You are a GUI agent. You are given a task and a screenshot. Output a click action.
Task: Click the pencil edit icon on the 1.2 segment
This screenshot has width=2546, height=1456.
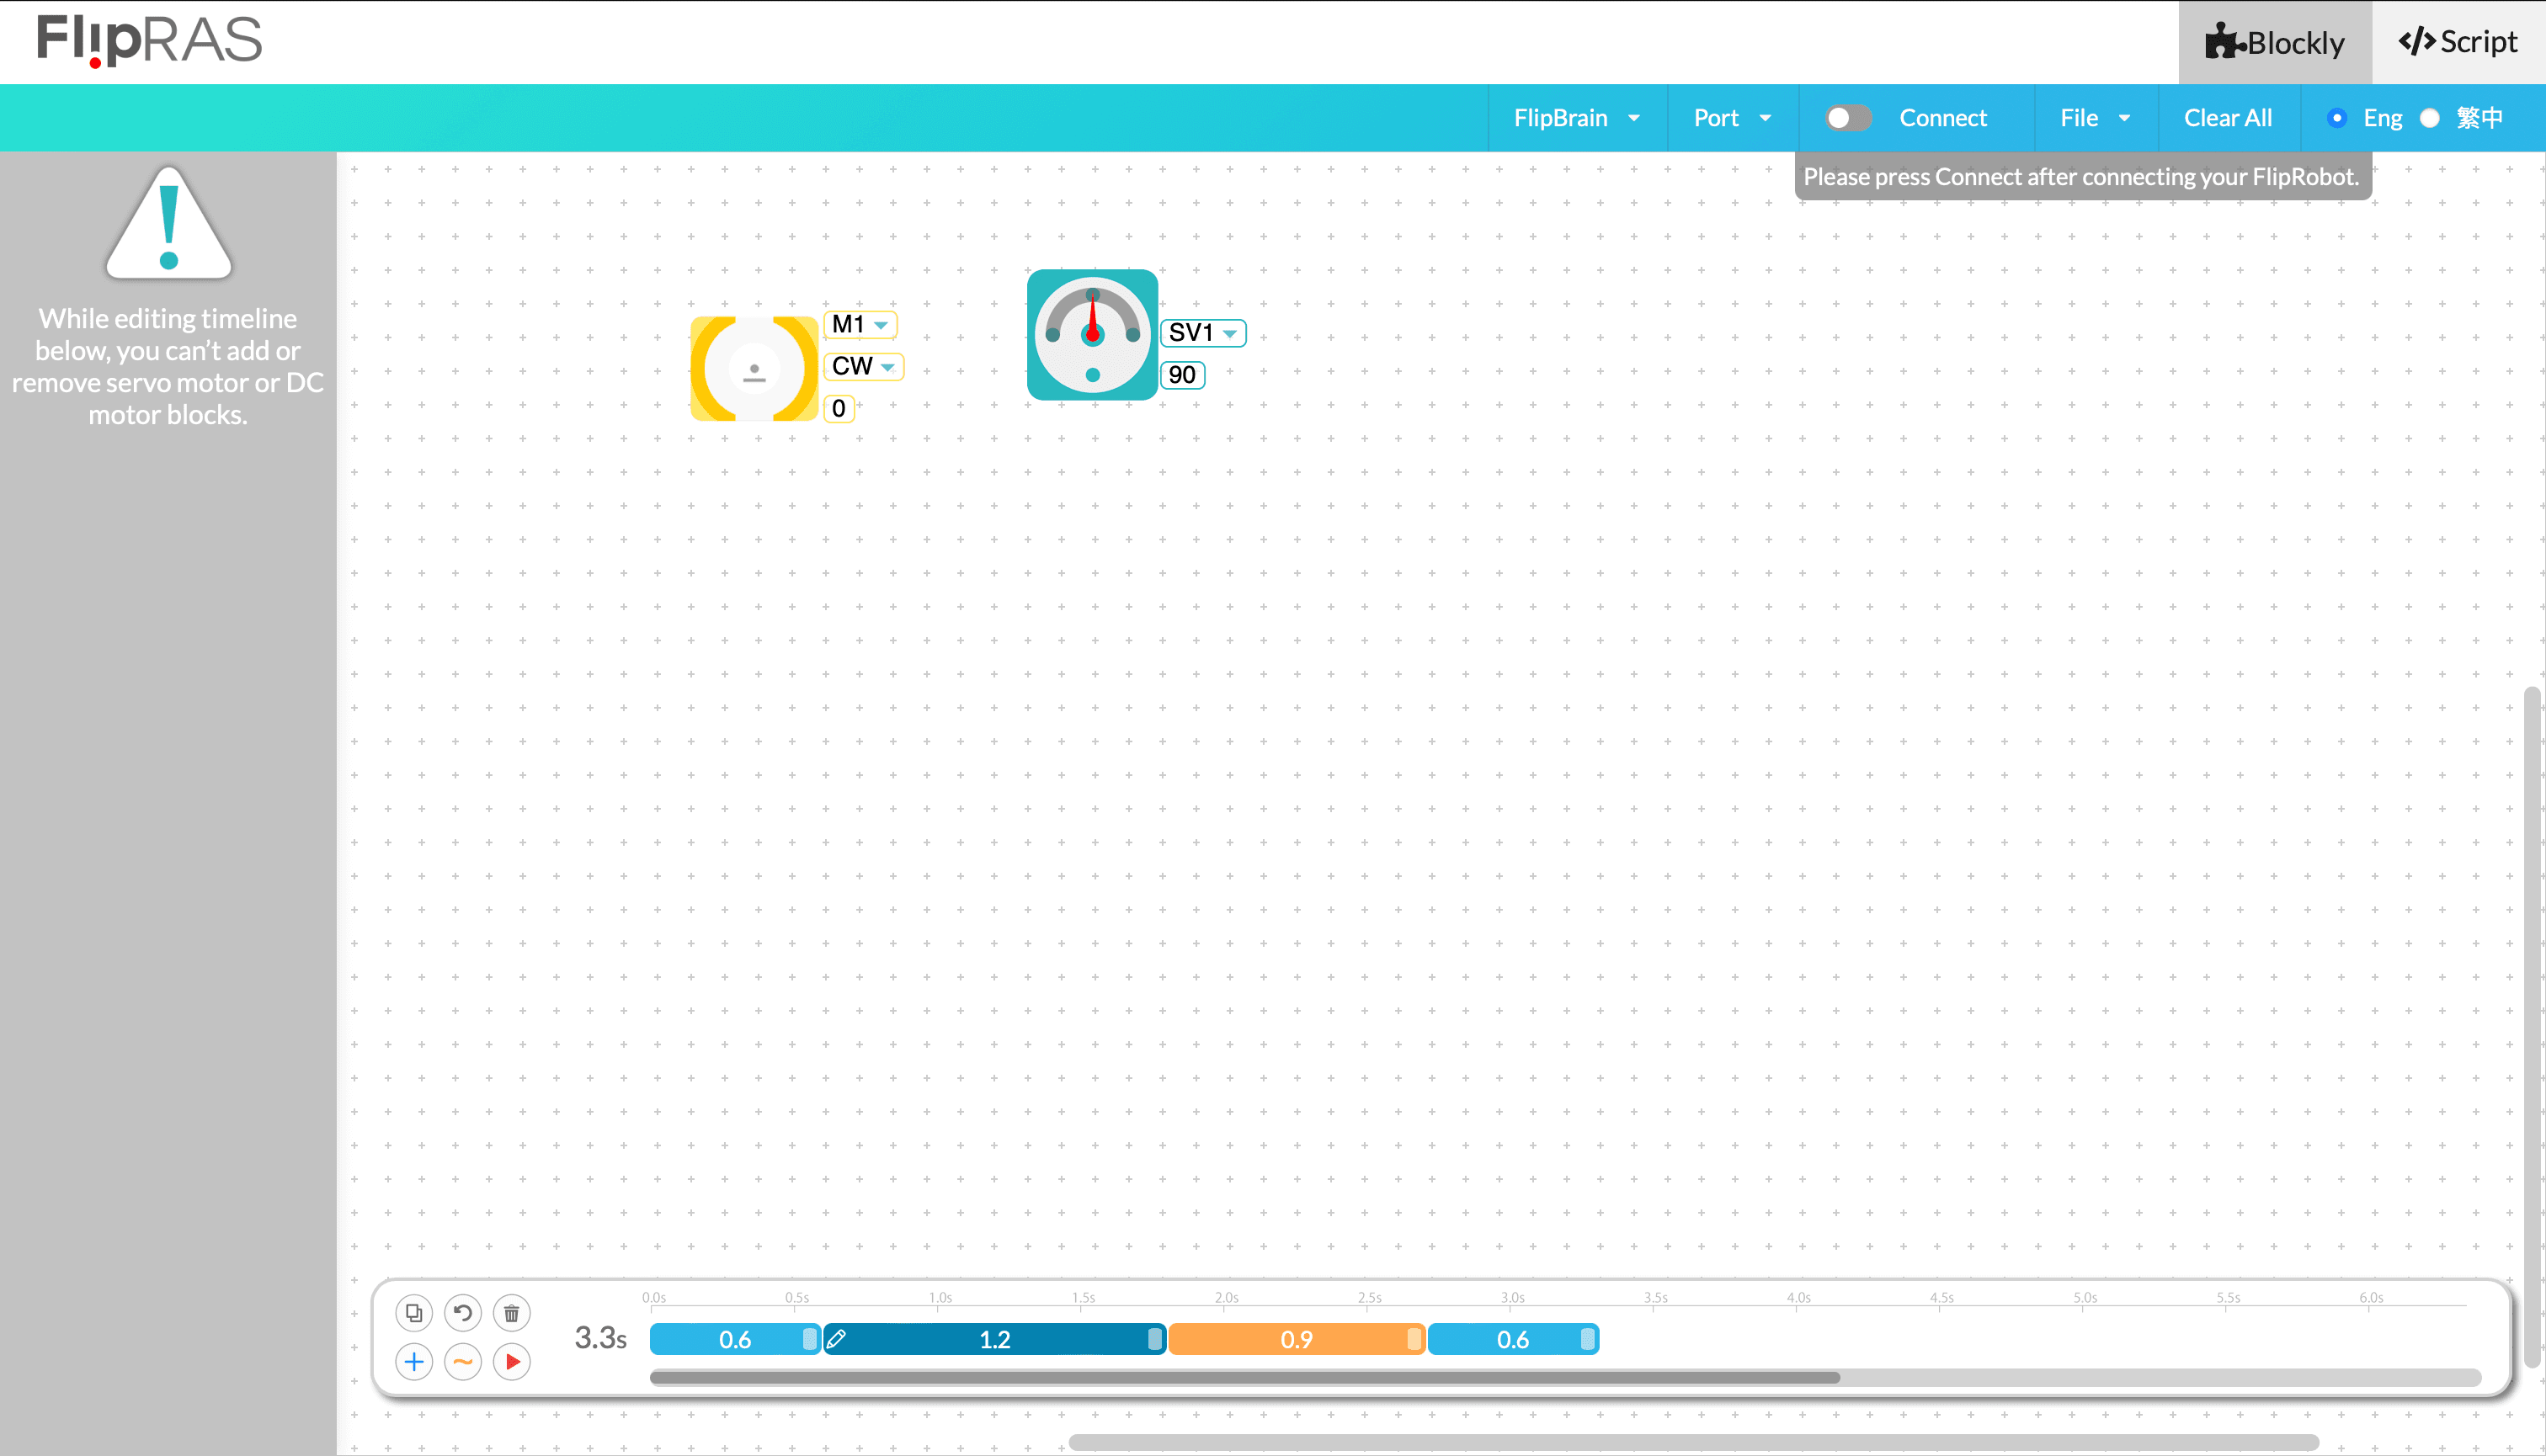pyautogui.click(x=838, y=1339)
